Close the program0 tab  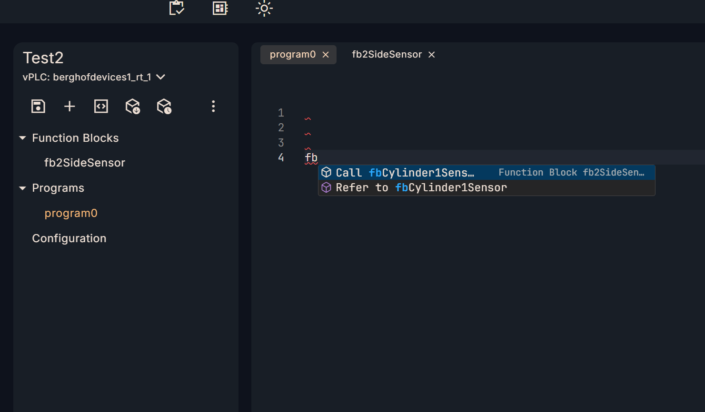click(326, 55)
